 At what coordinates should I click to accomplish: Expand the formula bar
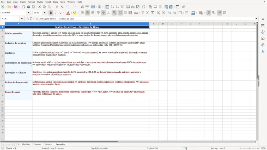[x=256, y=19]
